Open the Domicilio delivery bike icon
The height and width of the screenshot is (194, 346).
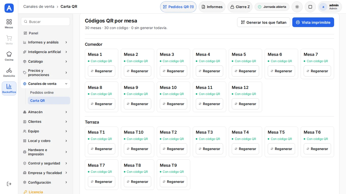pos(9,72)
